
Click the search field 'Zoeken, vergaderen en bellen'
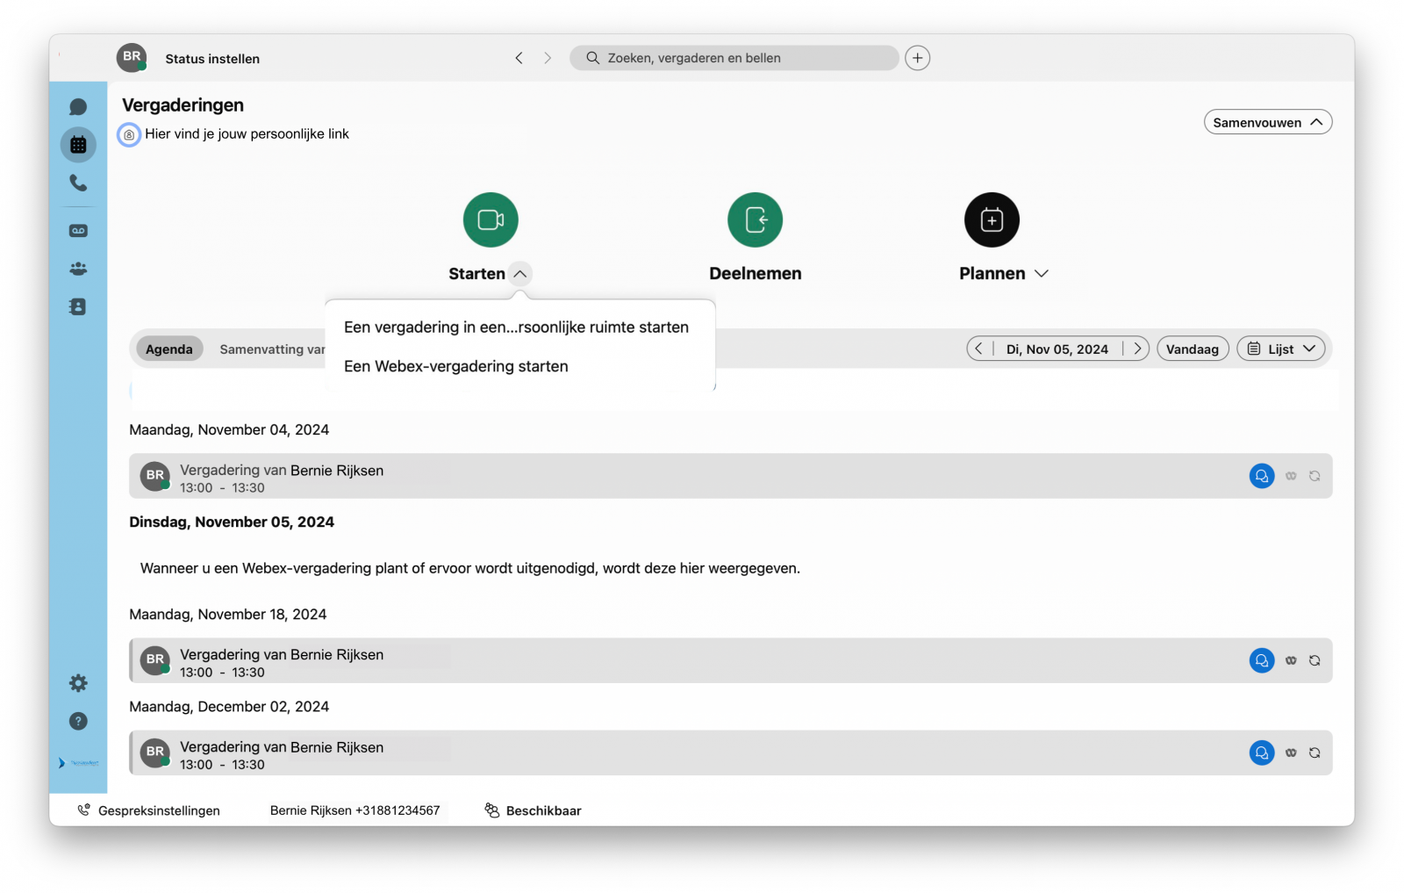pos(734,58)
